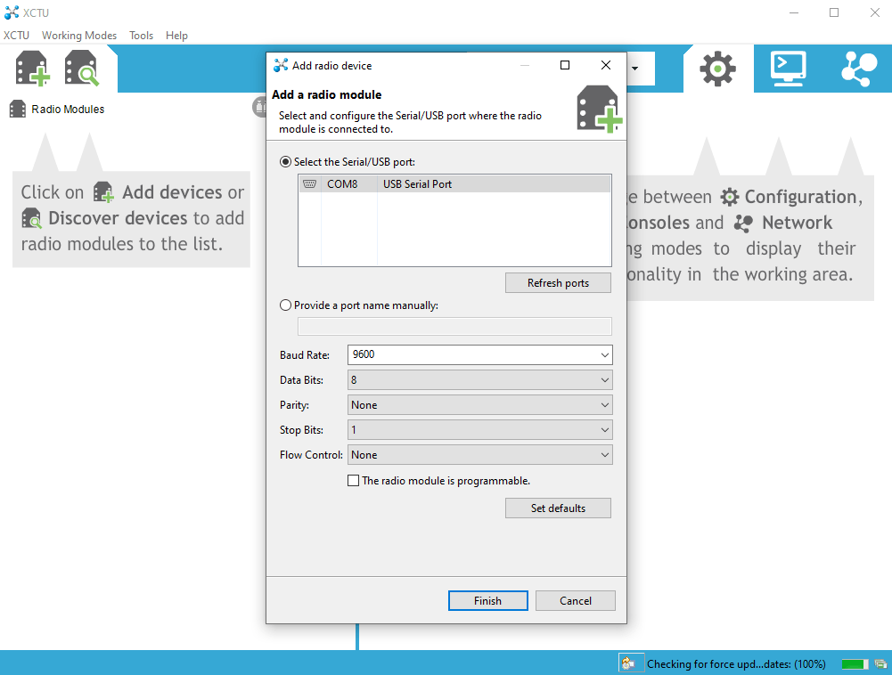Click the icon right of the green progress bar
892x675 pixels.
[880, 663]
